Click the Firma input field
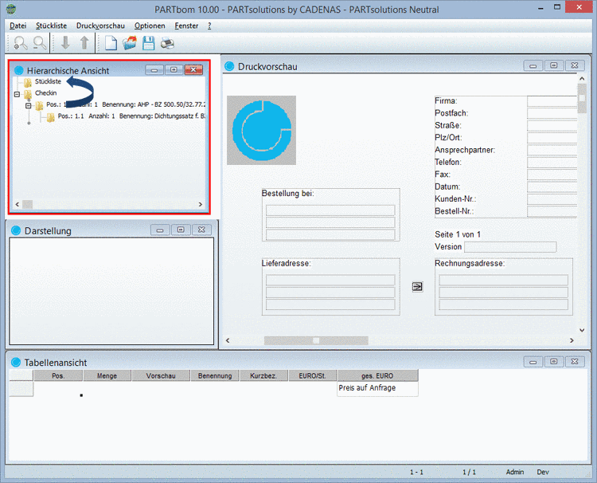The width and height of the screenshot is (597, 483). pos(552,101)
